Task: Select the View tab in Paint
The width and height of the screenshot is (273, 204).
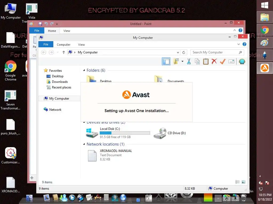Action: pyautogui.click(x=67, y=31)
